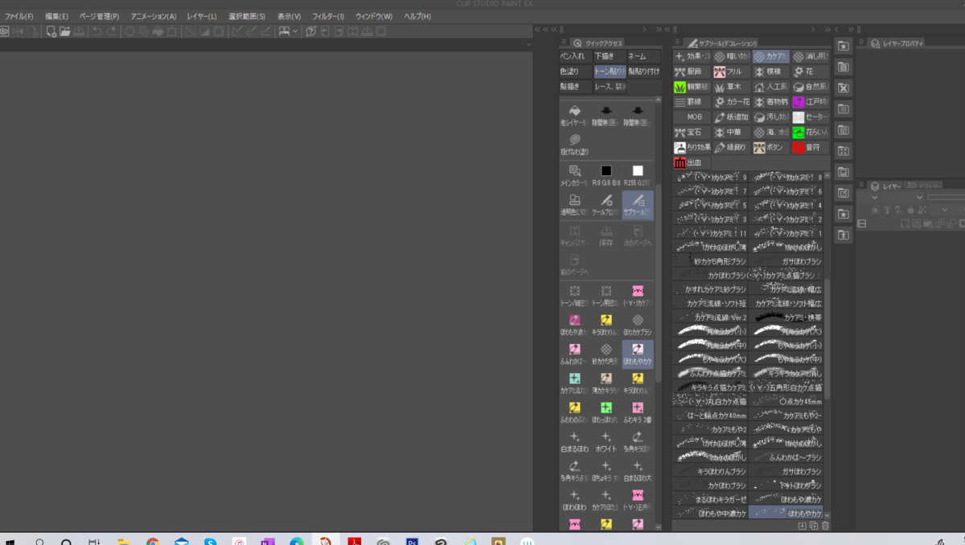Select the 草木 sub tool group
This screenshot has height=545, width=965.
(732, 87)
